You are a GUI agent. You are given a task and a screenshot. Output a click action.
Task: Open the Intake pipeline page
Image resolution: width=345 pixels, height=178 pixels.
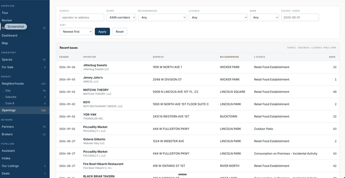tap(6, 158)
